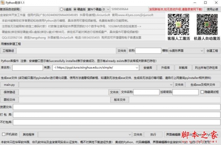The width and height of the screenshot is (221, 145).
Task: Minimize the Python助手 window
Action: click(x=195, y=3)
